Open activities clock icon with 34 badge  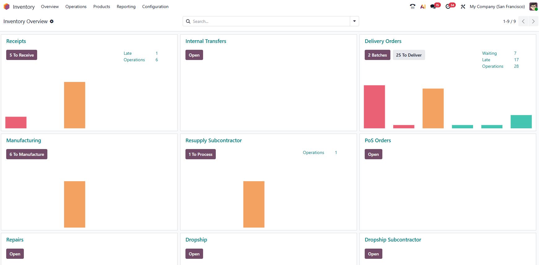coord(450,6)
